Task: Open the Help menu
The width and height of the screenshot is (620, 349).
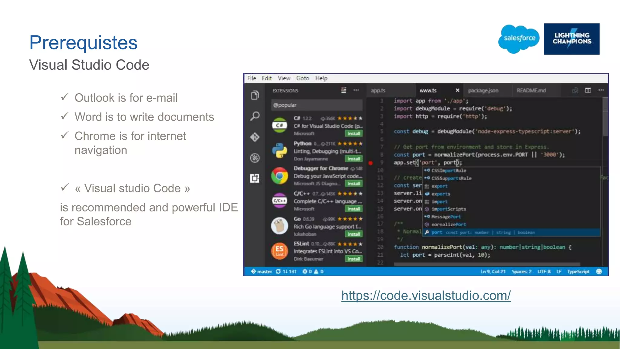Action: point(321,78)
